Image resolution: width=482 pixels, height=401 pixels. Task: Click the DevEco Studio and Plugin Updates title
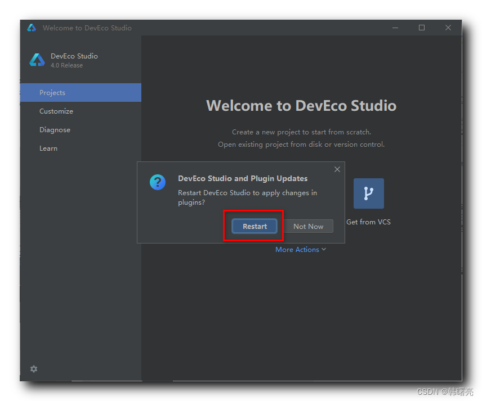point(243,178)
